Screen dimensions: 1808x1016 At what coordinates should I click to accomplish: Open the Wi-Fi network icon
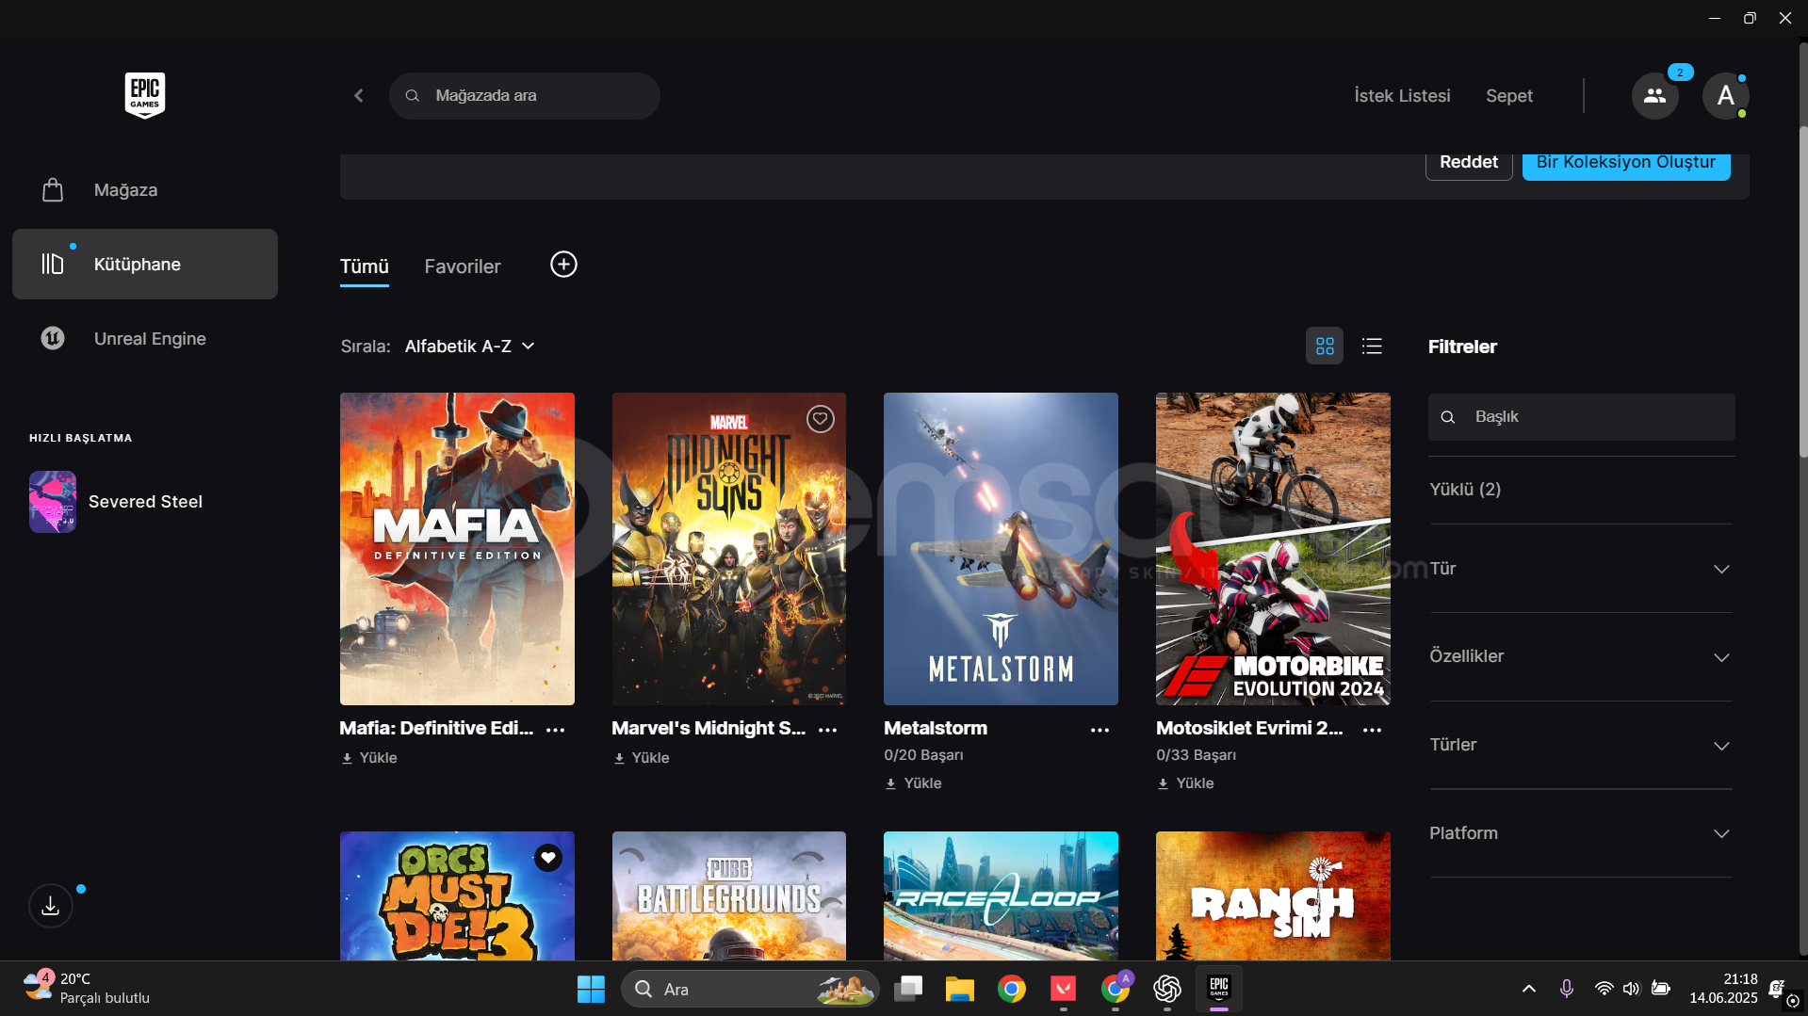point(1604,989)
